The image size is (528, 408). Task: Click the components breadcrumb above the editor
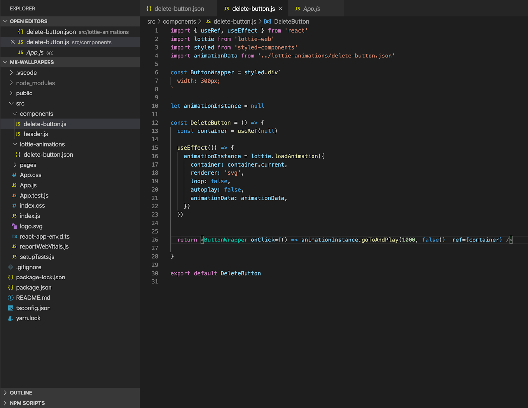pos(180,21)
